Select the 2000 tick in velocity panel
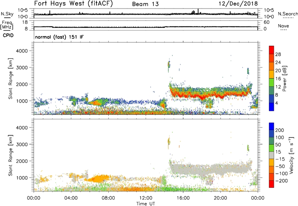Image resolution: width=298 pixels, height=206 pixels. pos(22,161)
